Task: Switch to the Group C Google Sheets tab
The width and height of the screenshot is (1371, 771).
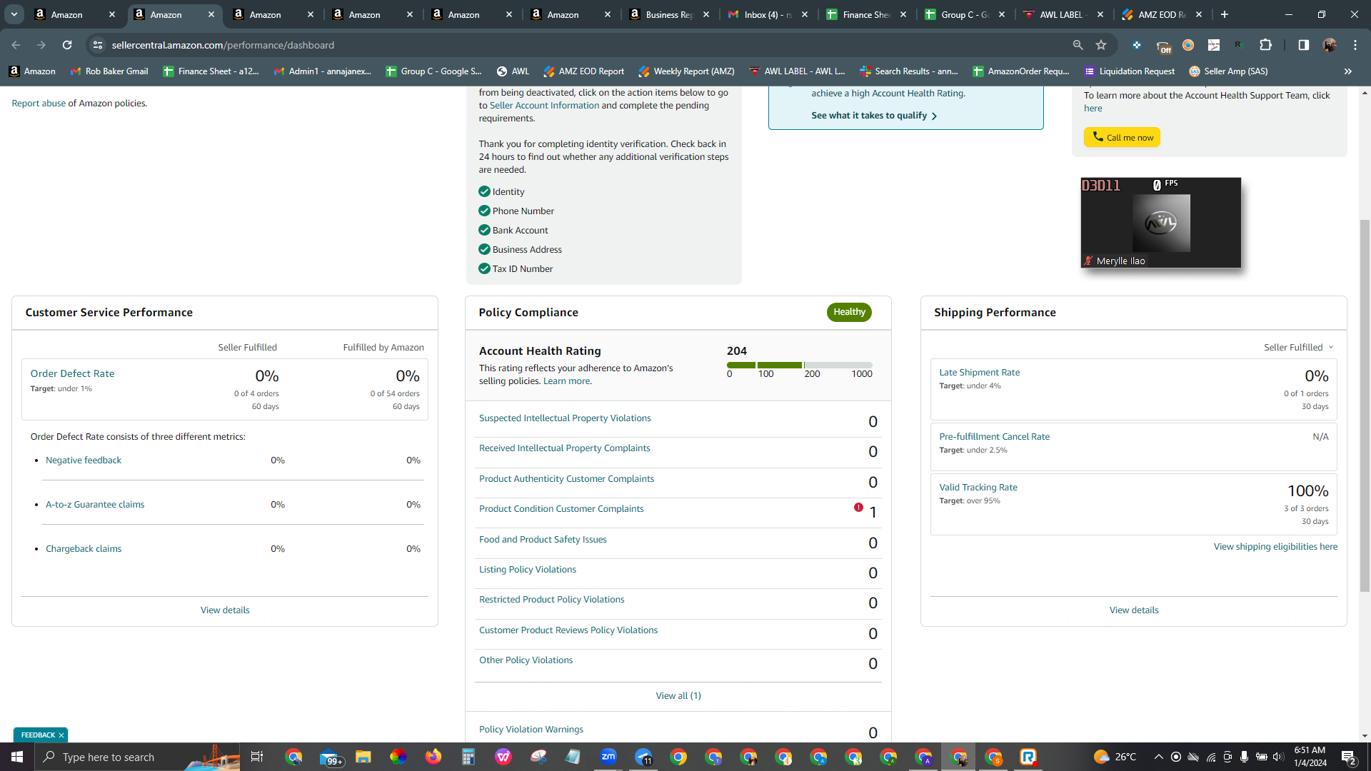Action: 965,14
